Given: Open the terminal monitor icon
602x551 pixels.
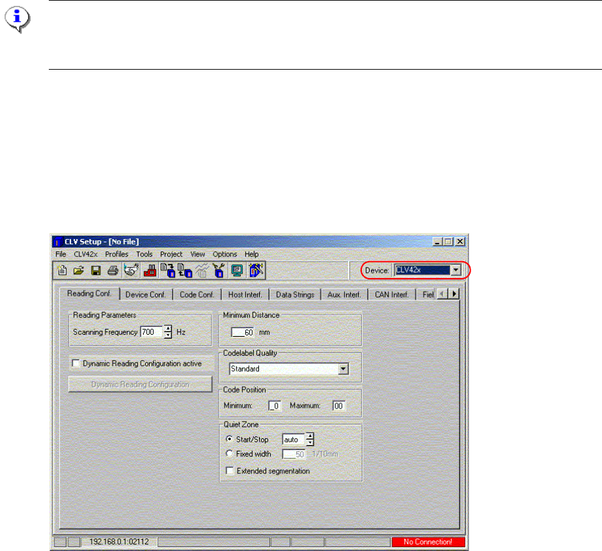Looking at the screenshot, I should 237,270.
